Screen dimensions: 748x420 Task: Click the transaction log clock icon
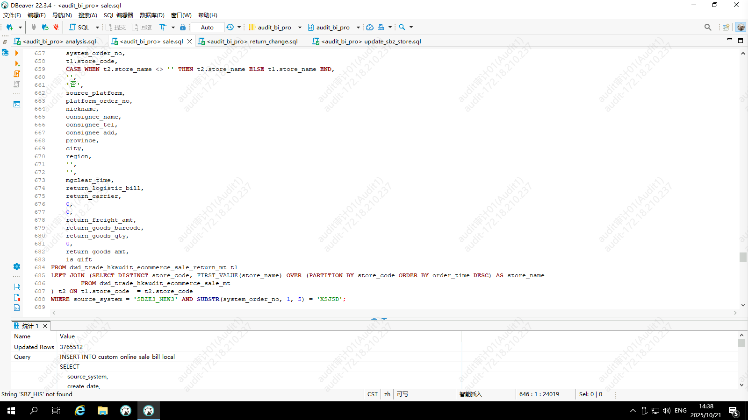click(230, 27)
